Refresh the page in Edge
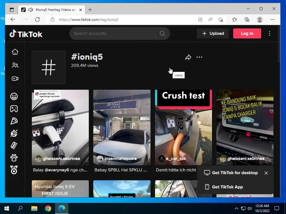This screenshot has height=214, width=286. (37, 20)
